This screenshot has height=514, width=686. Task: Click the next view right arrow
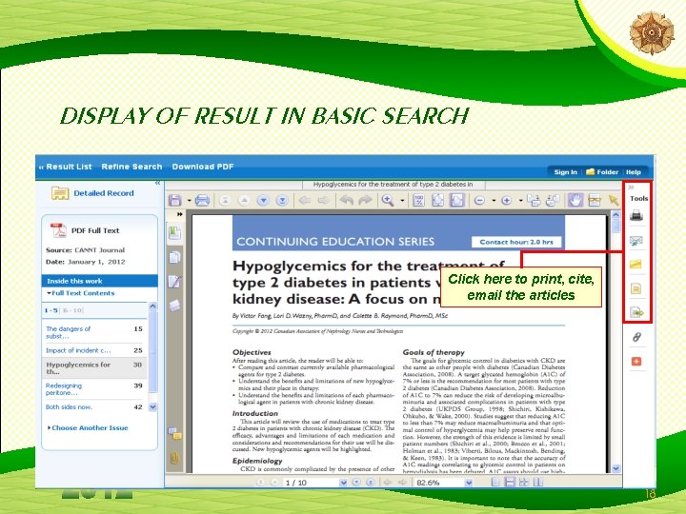(323, 201)
